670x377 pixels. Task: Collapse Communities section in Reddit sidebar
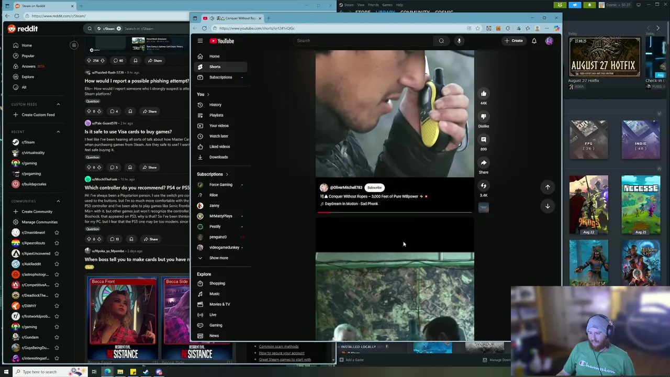[x=58, y=201]
